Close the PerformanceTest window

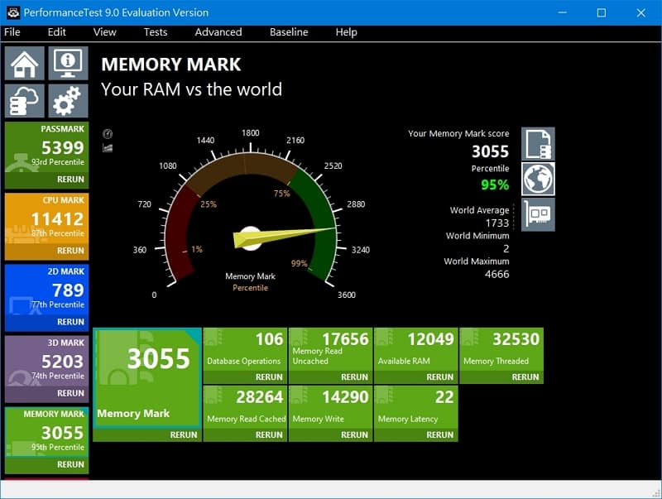coord(640,12)
